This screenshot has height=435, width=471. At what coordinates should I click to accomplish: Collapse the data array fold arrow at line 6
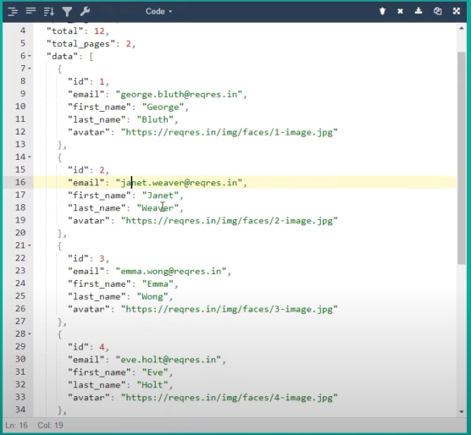click(30, 56)
